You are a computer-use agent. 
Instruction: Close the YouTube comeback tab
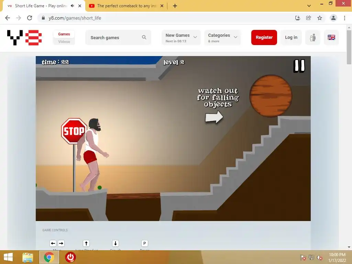[162, 6]
